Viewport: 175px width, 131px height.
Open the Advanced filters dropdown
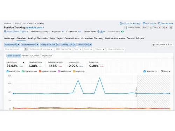click(x=116, y=49)
